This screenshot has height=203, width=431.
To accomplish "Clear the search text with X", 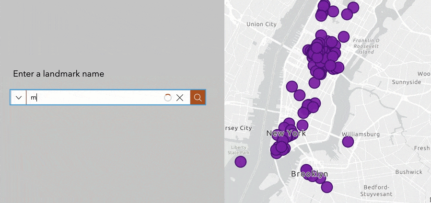I will coord(180,98).
